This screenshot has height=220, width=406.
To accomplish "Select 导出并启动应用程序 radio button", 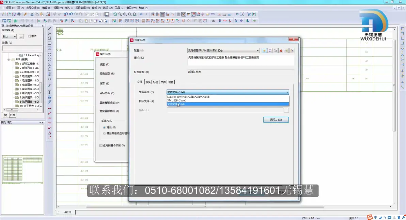I will (104, 133).
